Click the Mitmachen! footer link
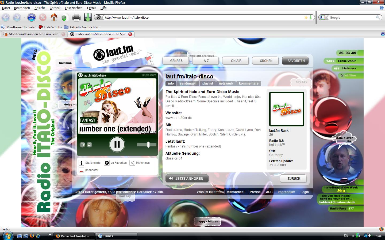The width and height of the screenshot is (385, 240). point(236,192)
